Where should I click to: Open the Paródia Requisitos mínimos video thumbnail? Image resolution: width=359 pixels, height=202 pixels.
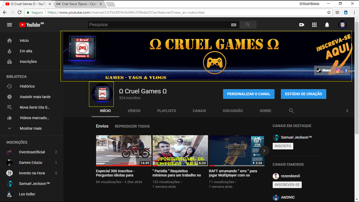pyautogui.click(x=180, y=151)
